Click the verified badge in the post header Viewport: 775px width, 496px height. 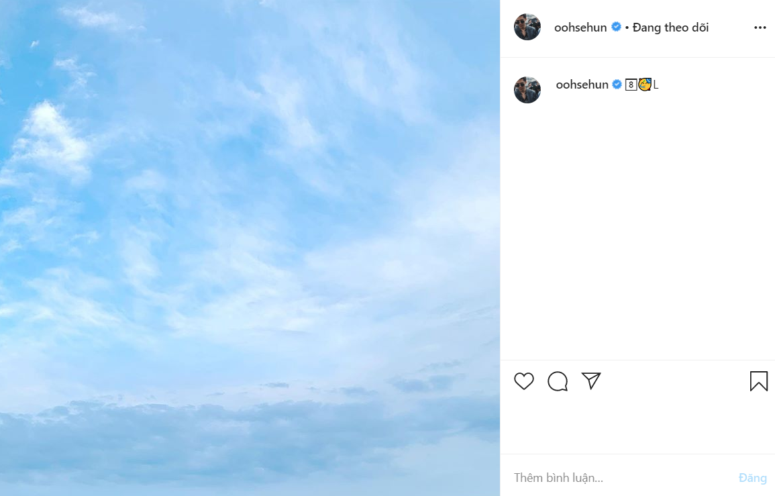pyautogui.click(x=615, y=28)
